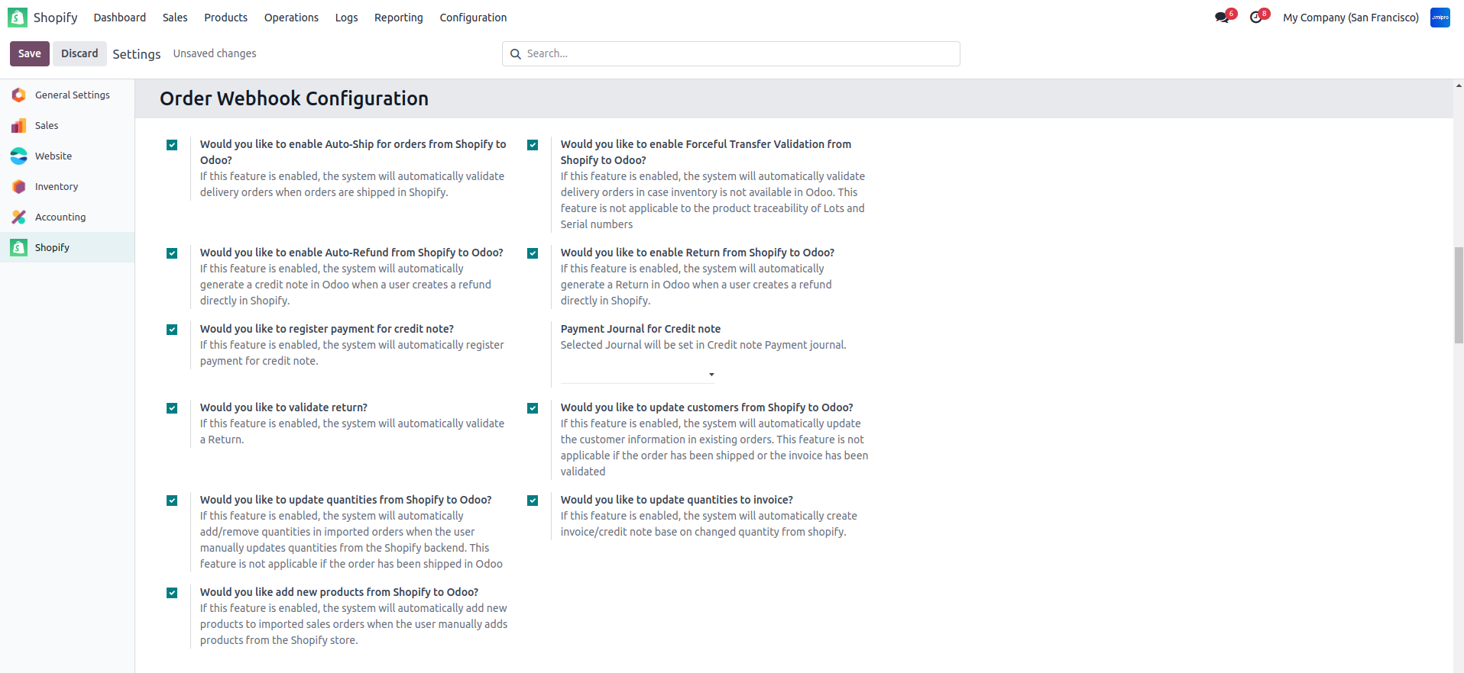Viewport: 1464px width, 673px height.
Task: Open the Sales top menu
Action: pyautogui.click(x=175, y=18)
